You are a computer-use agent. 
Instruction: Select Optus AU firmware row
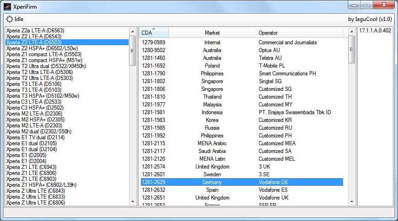pos(242,50)
